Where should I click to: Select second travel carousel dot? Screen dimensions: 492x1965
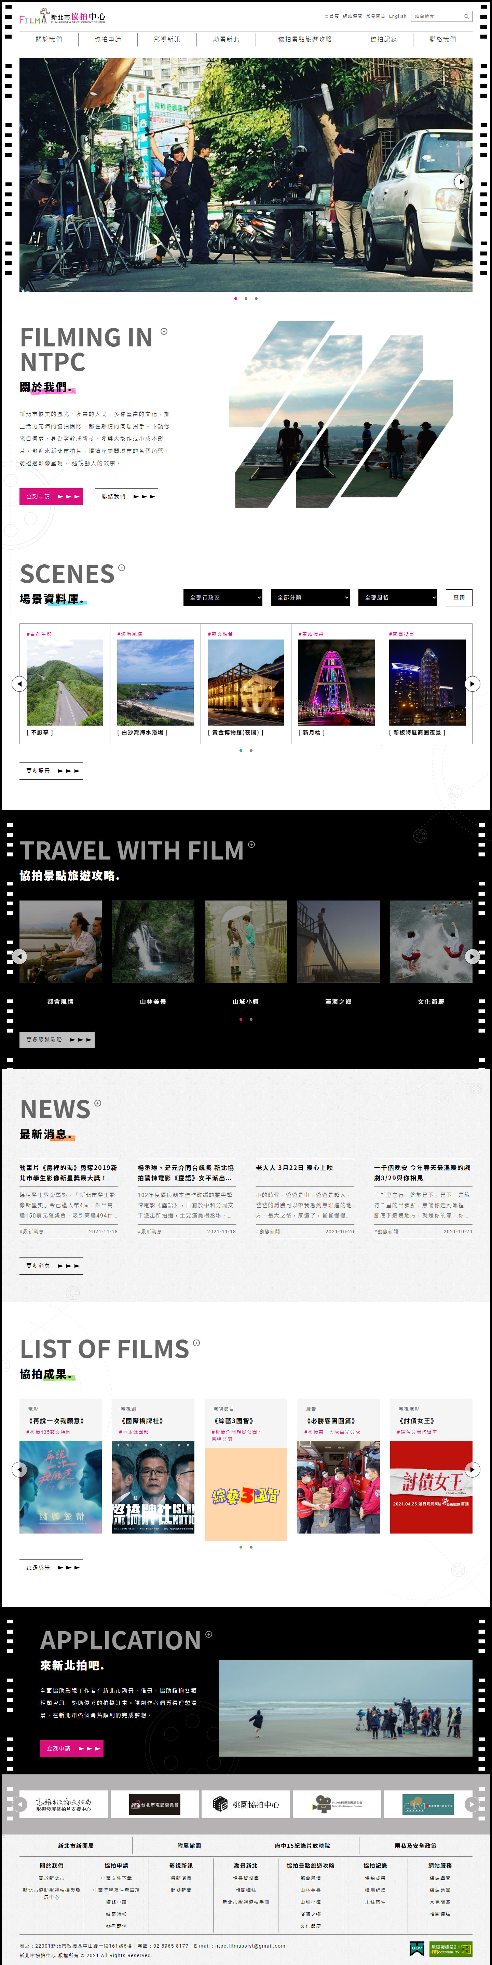251,1019
